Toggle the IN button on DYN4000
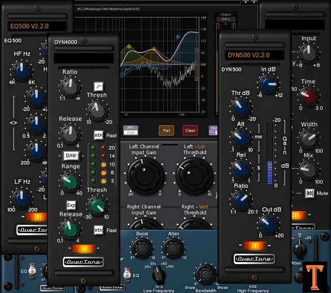This screenshot has width=331, height=293. 84,249
